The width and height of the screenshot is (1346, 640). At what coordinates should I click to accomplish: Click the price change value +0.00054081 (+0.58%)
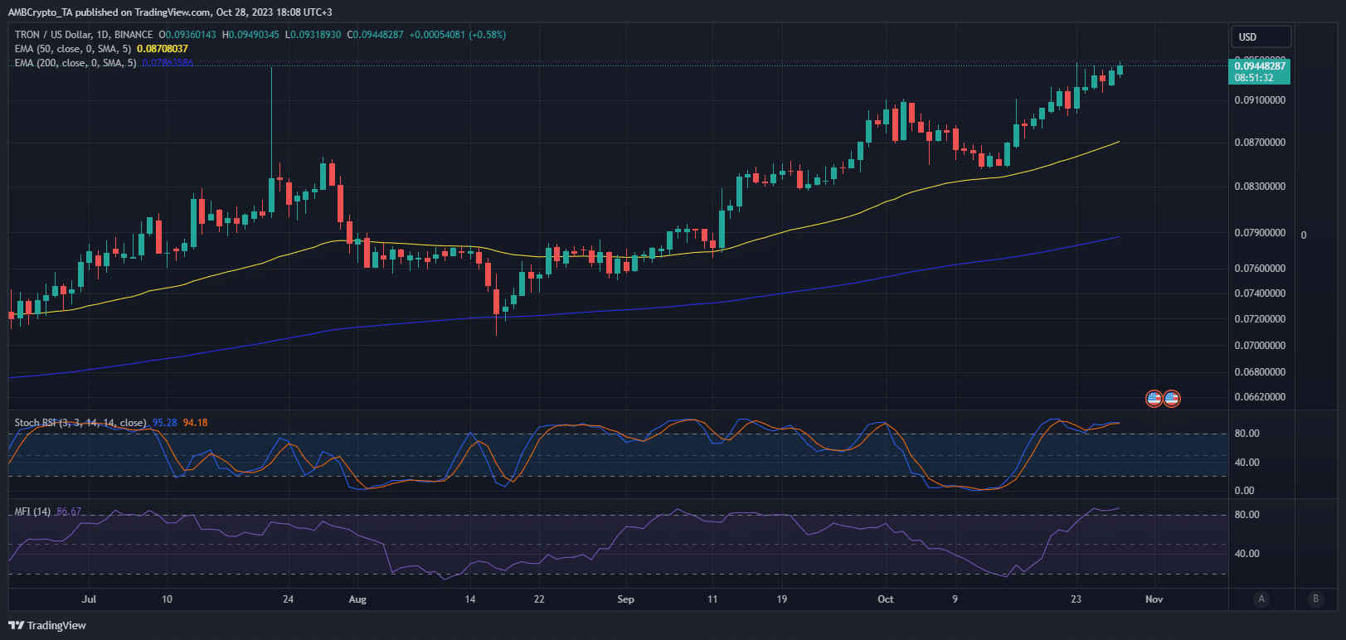coord(458,35)
